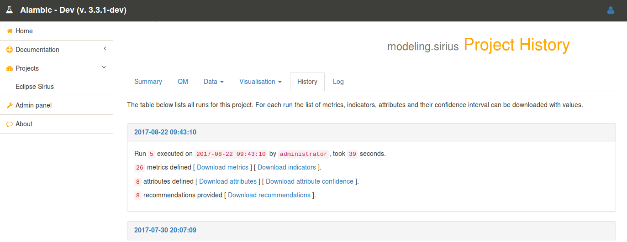Switch to the QM tab
Viewport: 627px width, 242px height.
coord(183,82)
